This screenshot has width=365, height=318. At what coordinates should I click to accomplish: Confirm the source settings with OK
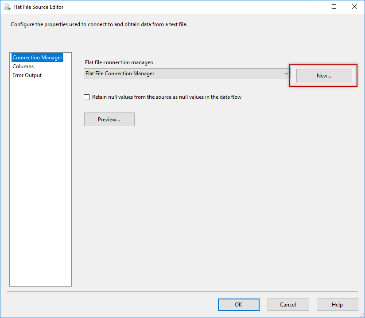(238, 304)
